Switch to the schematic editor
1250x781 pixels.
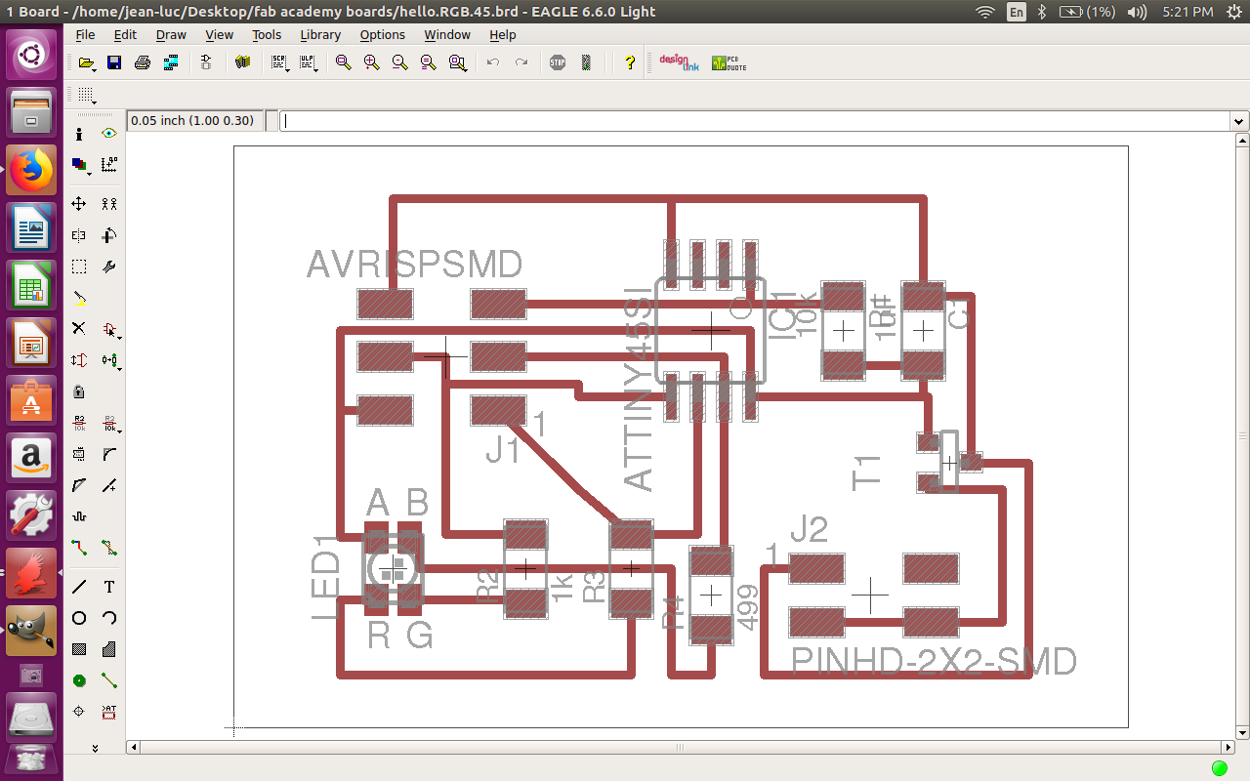tap(206, 62)
